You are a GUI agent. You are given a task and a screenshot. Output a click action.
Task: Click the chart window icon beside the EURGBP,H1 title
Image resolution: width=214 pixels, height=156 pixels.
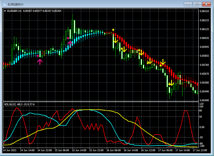tap(5, 4)
